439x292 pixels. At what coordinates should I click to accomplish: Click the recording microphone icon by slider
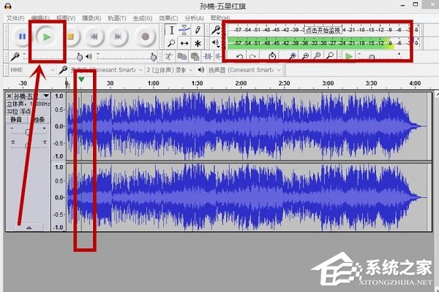tap(15, 57)
